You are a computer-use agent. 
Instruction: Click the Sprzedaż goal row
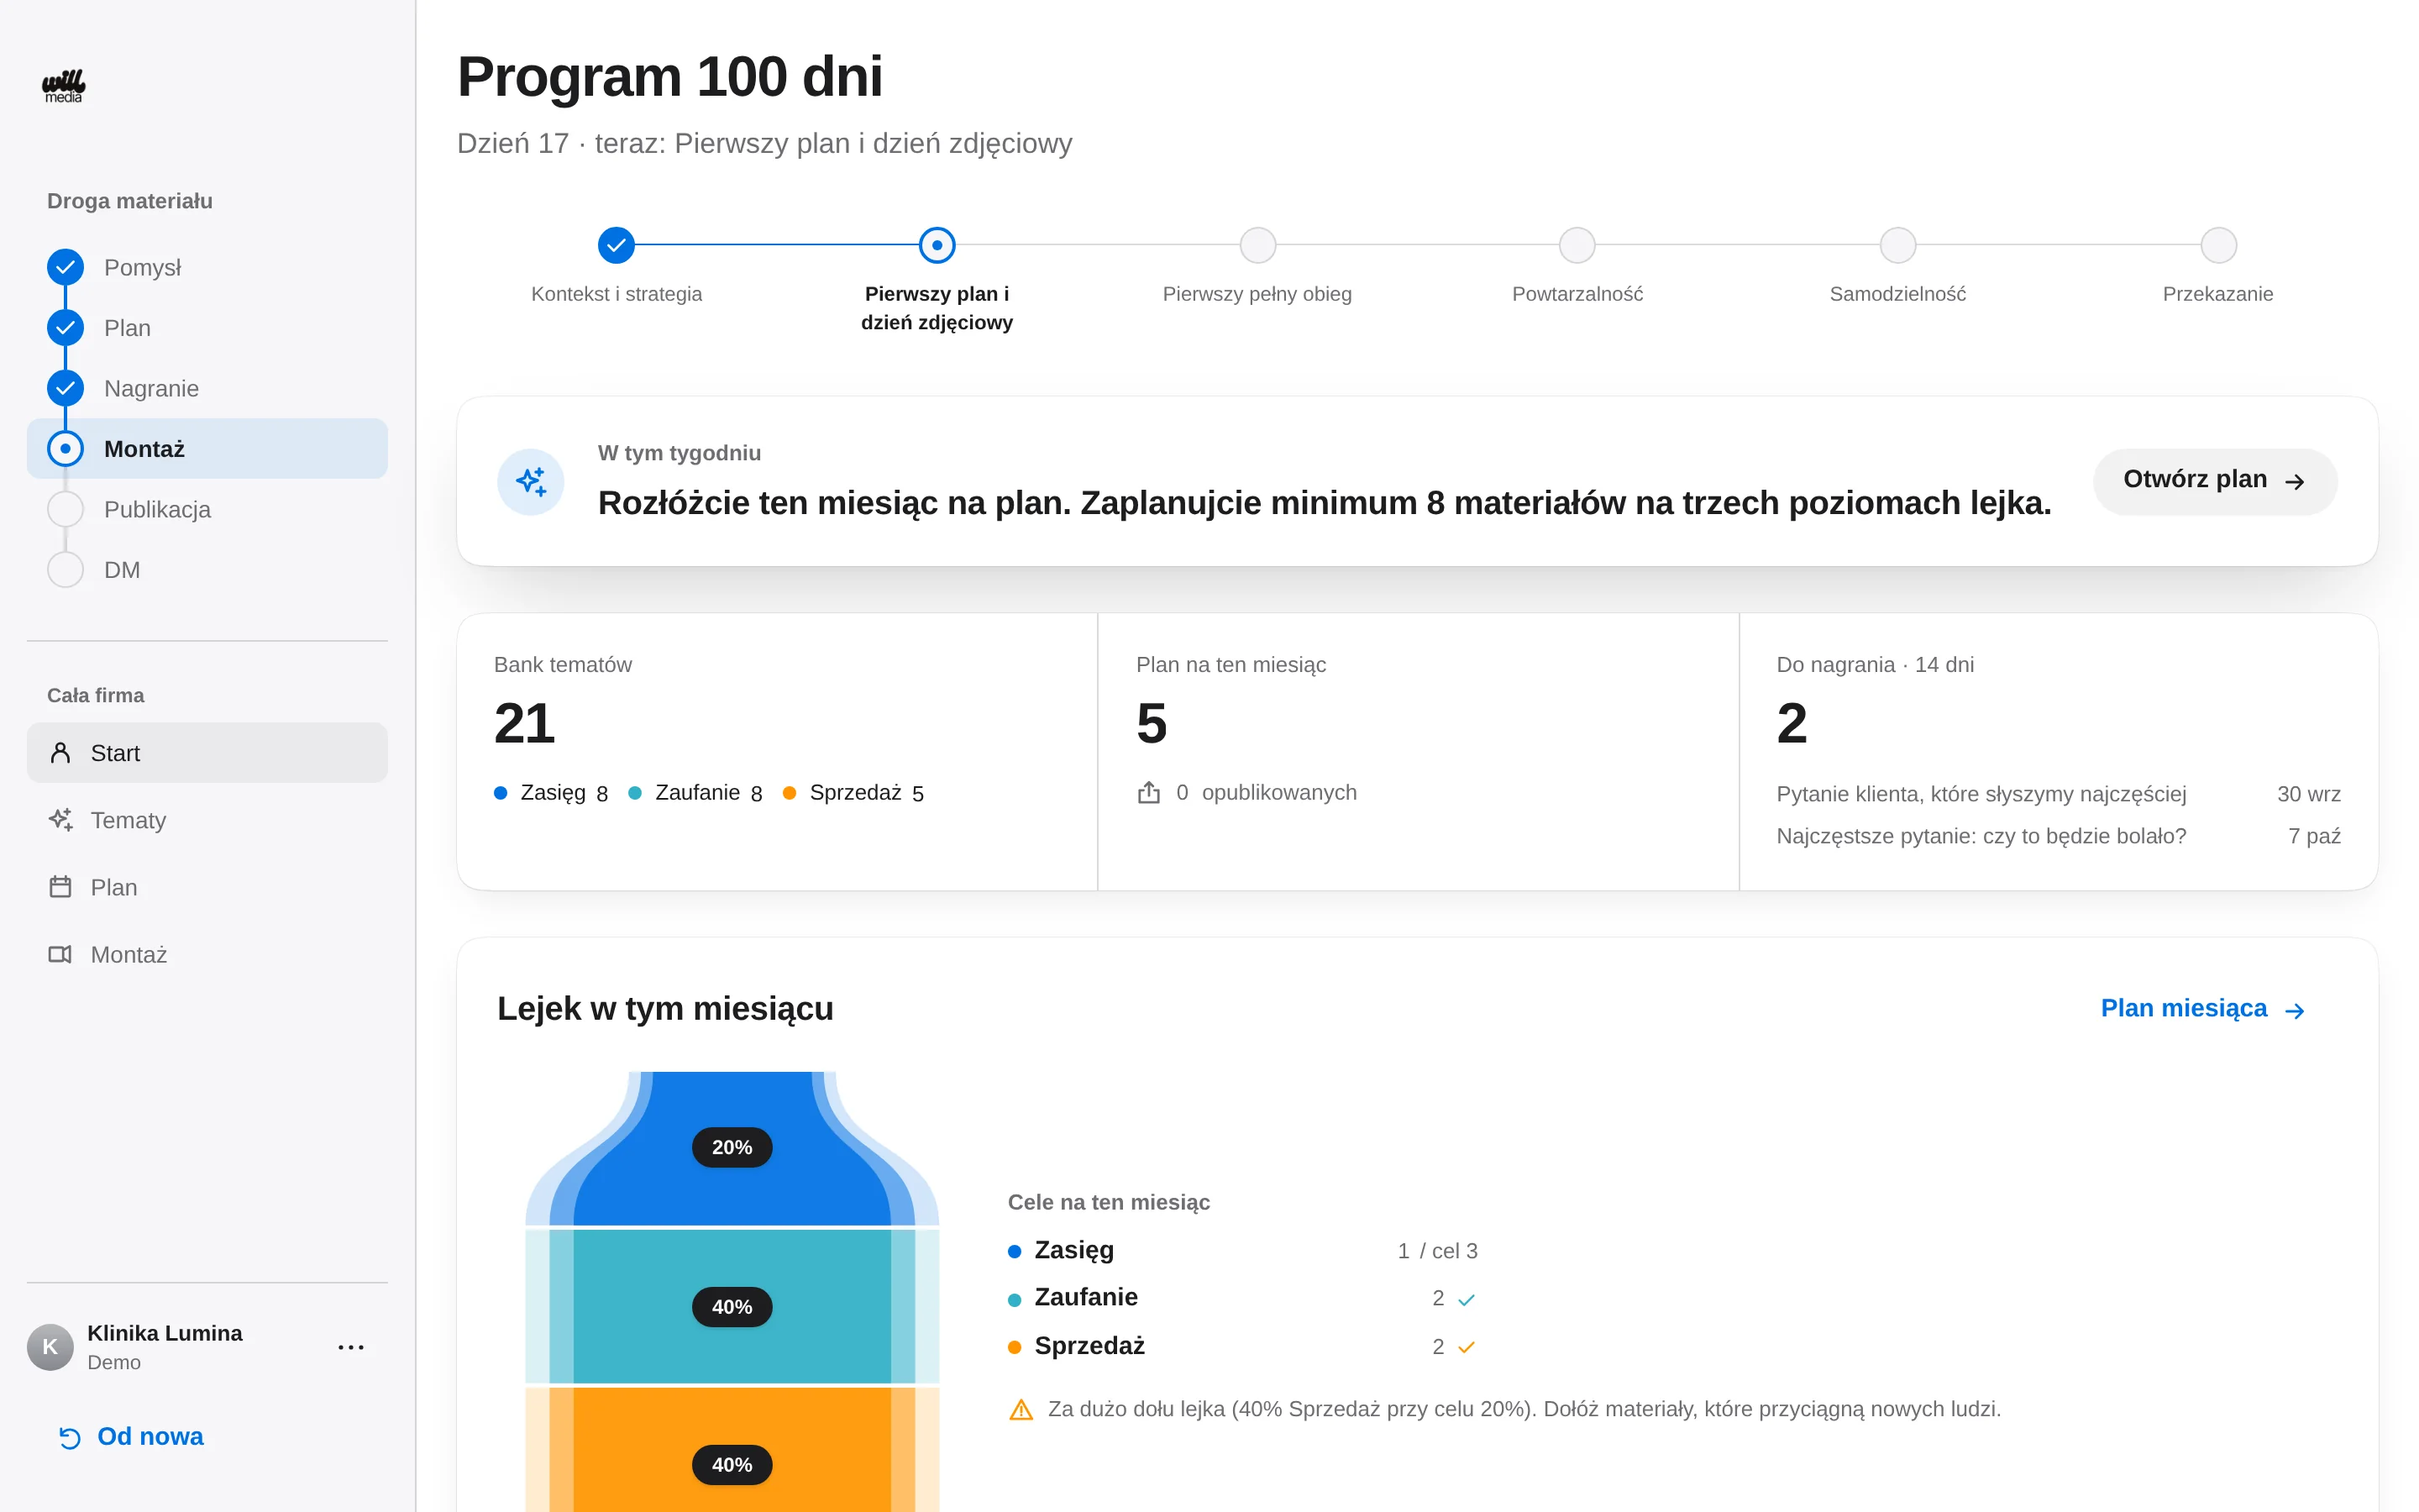pyautogui.click(x=1242, y=1346)
